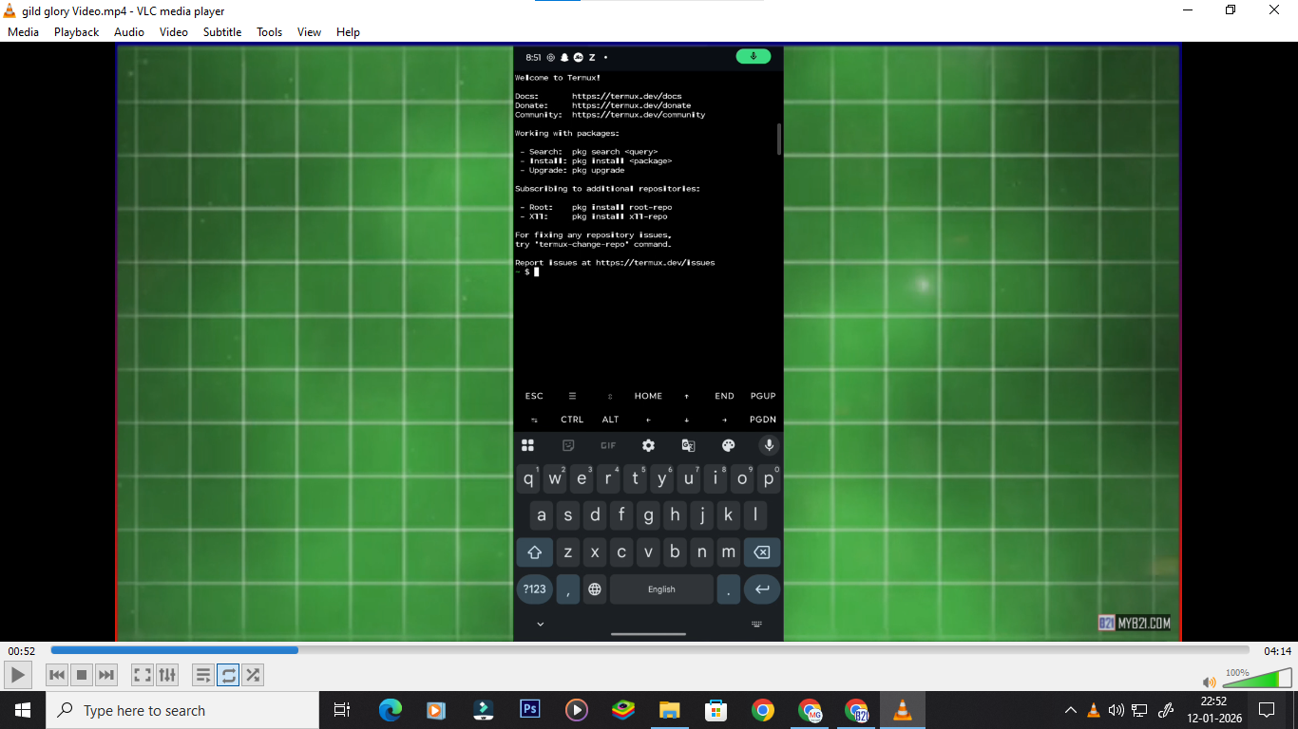This screenshot has width=1298, height=729.
Task: Show hidden system tray icons
Action: [1071, 710]
